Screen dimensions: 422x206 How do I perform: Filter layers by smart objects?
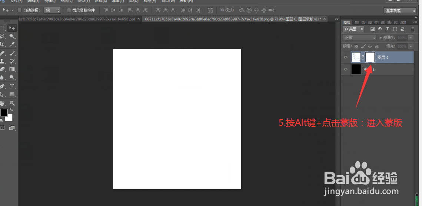coord(402,29)
